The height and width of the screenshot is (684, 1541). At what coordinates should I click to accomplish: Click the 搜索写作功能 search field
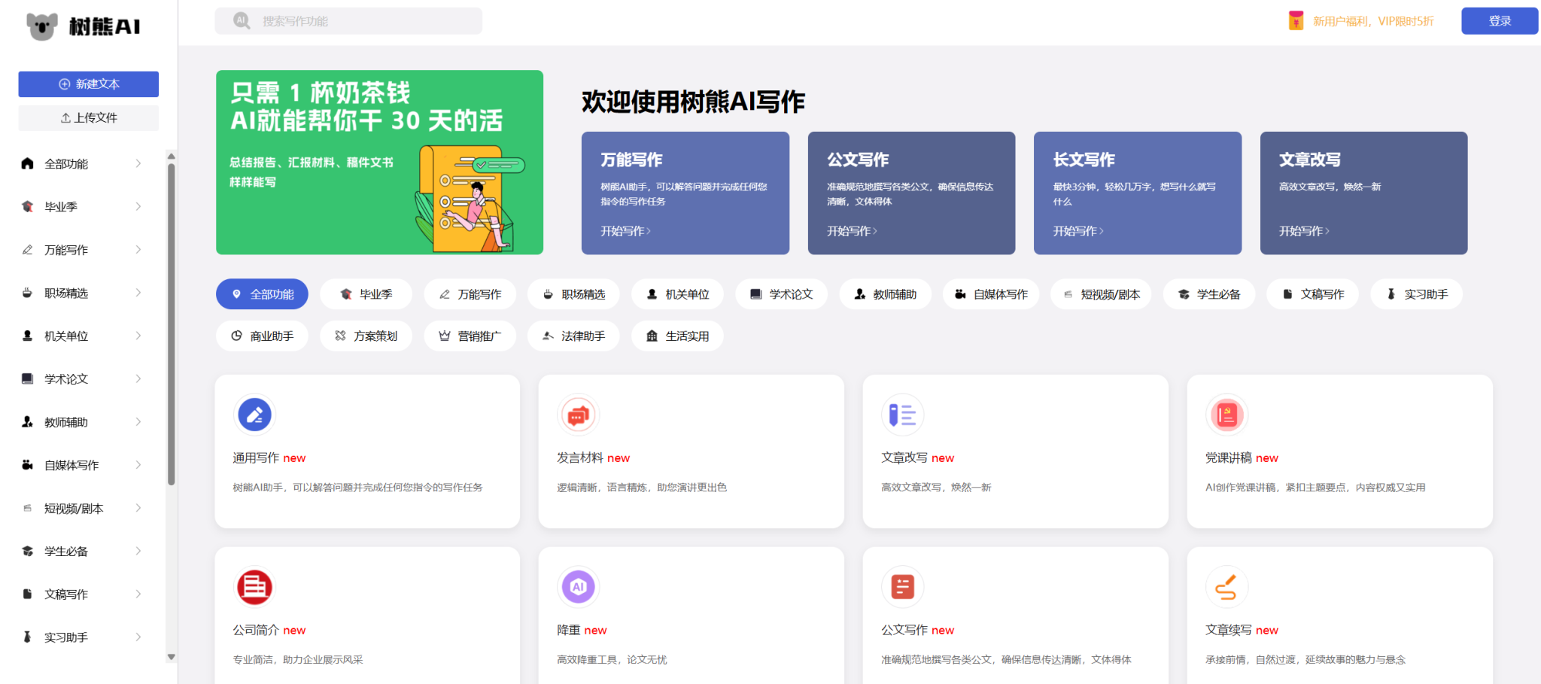coord(348,21)
